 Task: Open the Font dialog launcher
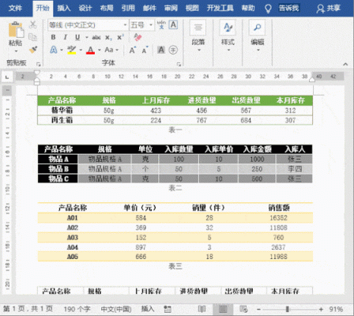[179, 64]
